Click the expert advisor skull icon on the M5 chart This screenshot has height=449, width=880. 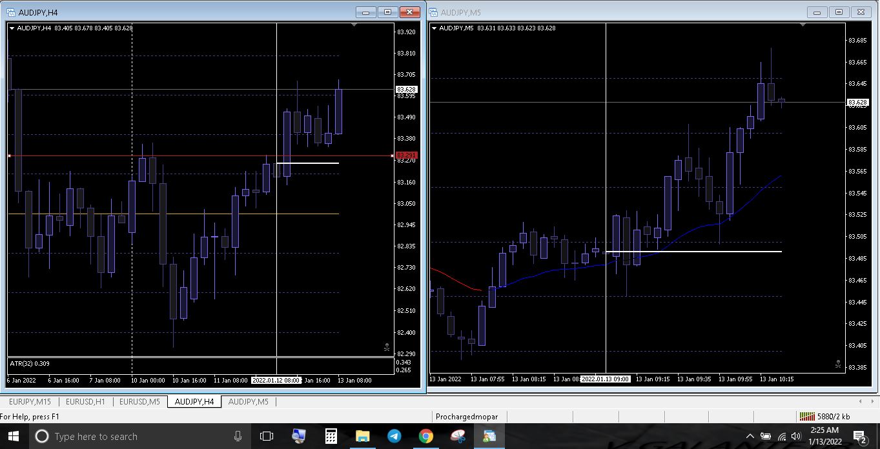[838, 364]
